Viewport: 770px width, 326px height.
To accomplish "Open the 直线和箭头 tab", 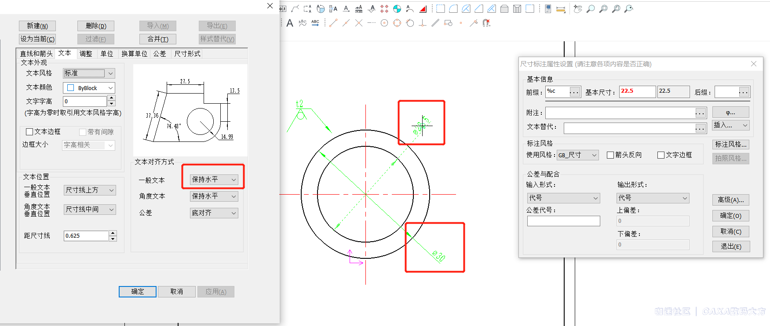I will [x=36, y=54].
